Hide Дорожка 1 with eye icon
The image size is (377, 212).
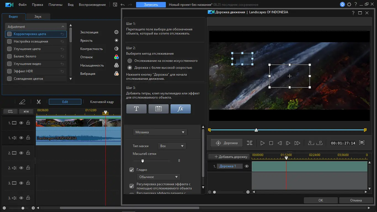(247, 166)
